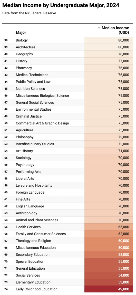Select the 49,000 dark red income cell
This screenshot has width=136, height=295.
tap(109, 289)
